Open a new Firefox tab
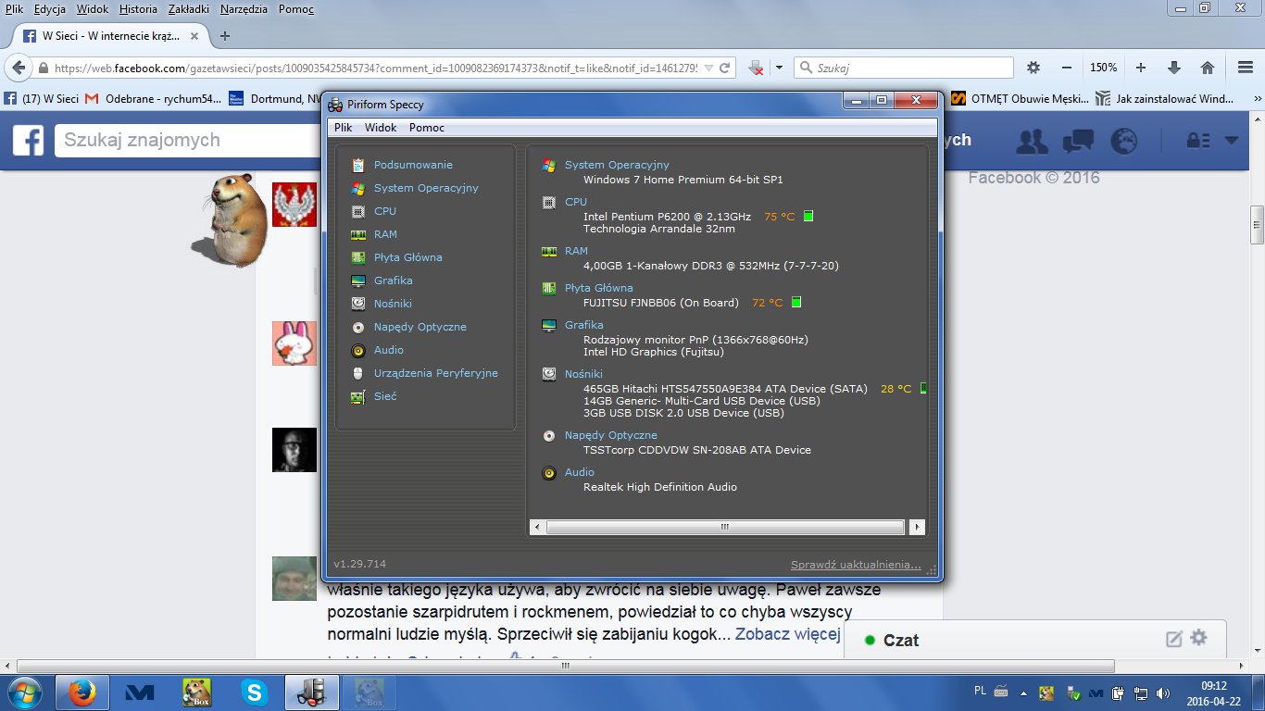The width and height of the screenshot is (1265, 711). point(224,36)
